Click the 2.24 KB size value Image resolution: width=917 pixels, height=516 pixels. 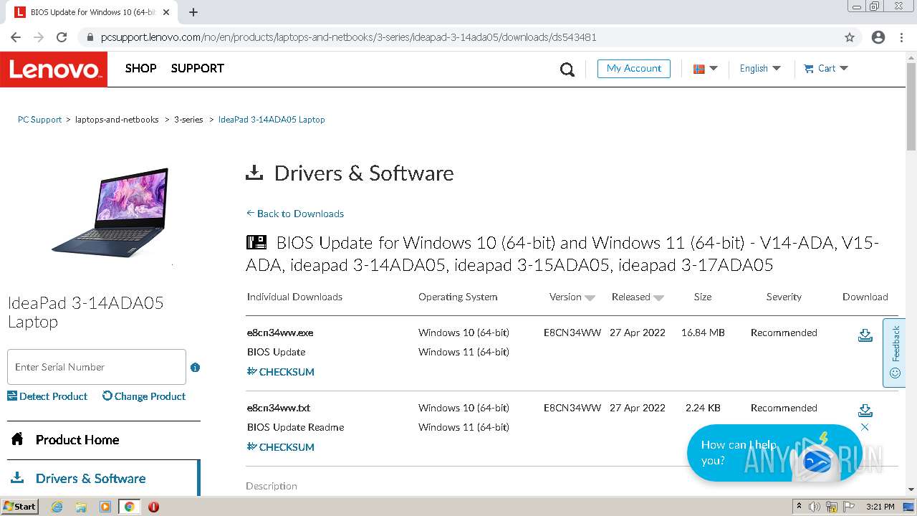tap(703, 408)
